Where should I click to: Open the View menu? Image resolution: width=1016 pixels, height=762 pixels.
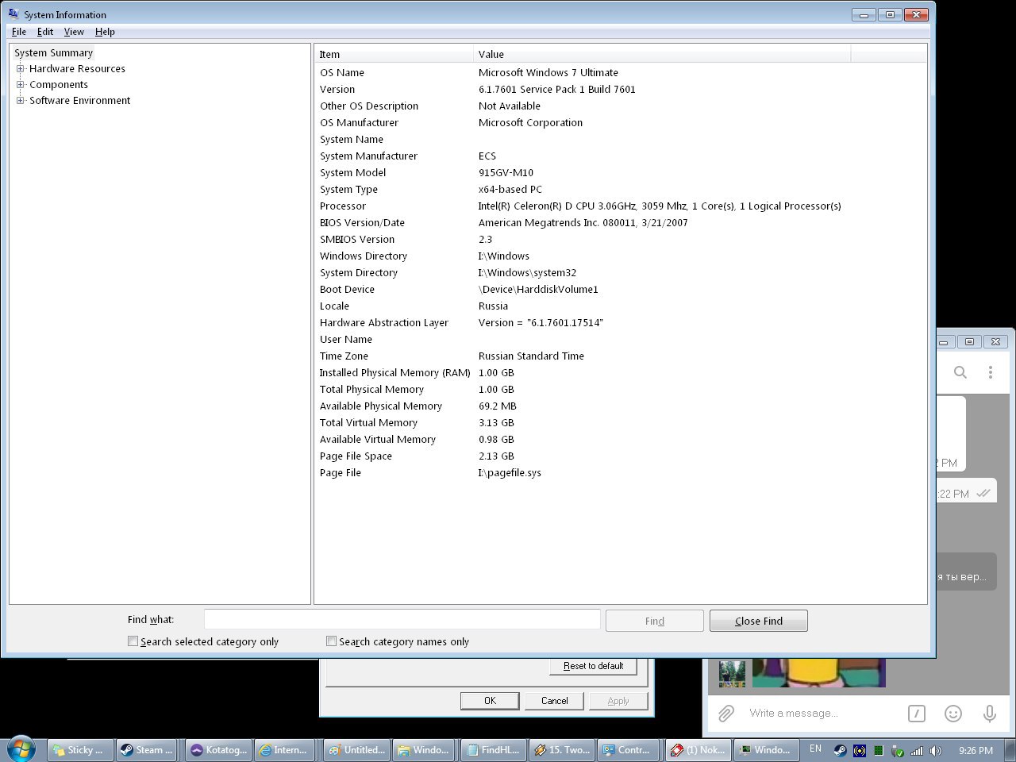click(x=74, y=32)
